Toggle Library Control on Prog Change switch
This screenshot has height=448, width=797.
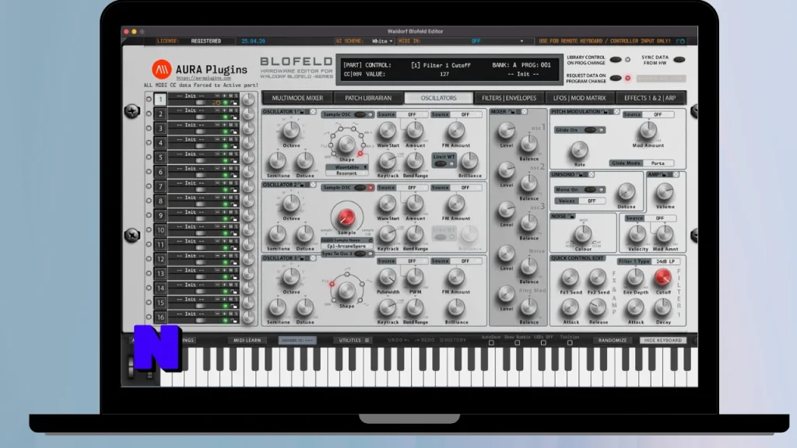click(615, 60)
